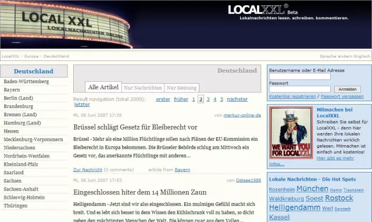Go to the nächster results page

pyautogui.click(x=237, y=99)
